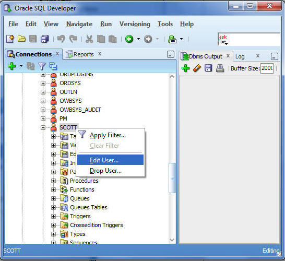Click the Paste clipboard icon

tap(112, 39)
